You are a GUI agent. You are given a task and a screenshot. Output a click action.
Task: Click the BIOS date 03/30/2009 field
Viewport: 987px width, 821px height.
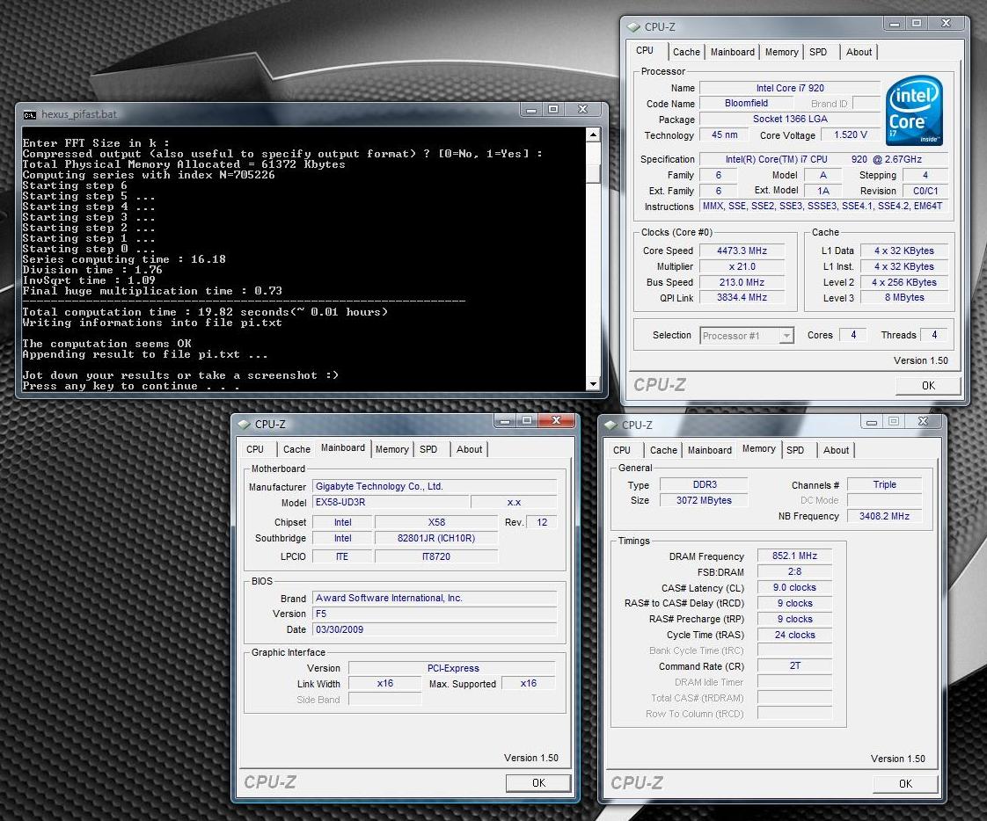tap(435, 629)
